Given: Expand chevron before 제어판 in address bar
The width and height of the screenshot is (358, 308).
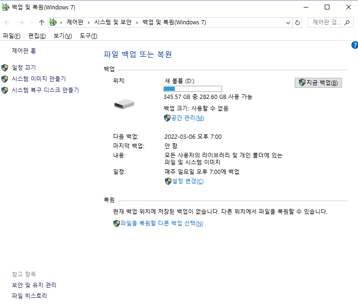Looking at the screenshot, I should pyautogui.click(x=61, y=23).
